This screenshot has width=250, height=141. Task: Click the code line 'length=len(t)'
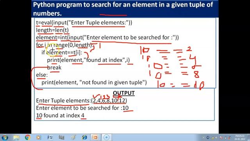pos(52,30)
